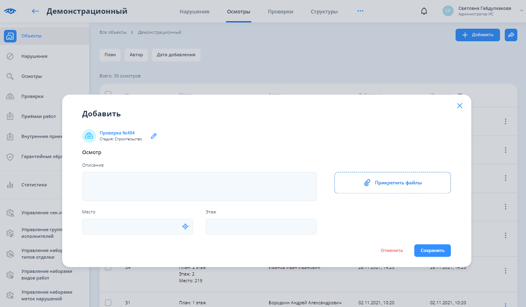Tick the checkbox for row 34
The image size is (526, 307).
click(x=108, y=268)
